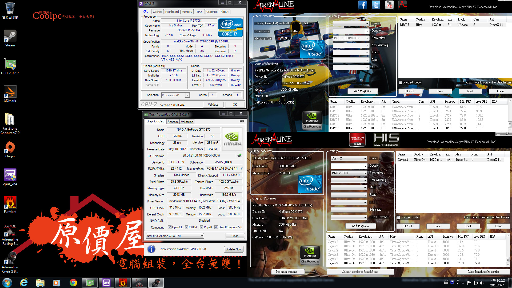Open the Crysis 2 Game dropdown
This screenshot has width=512, height=288.
click(349, 158)
